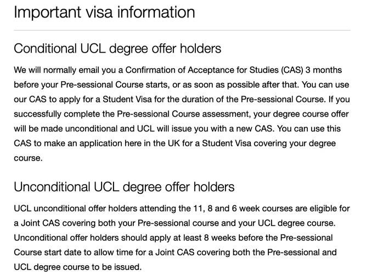366x274 pixels.
Task: Click the line starting 'Course start date to allow'
Action: 175,252
